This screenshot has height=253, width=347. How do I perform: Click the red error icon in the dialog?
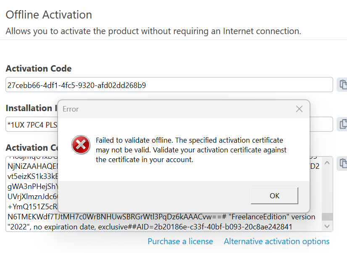pos(80,144)
